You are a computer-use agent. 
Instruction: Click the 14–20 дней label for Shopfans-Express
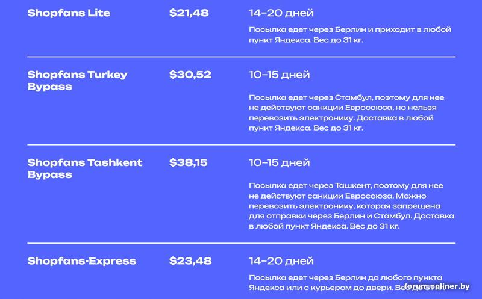click(x=281, y=261)
